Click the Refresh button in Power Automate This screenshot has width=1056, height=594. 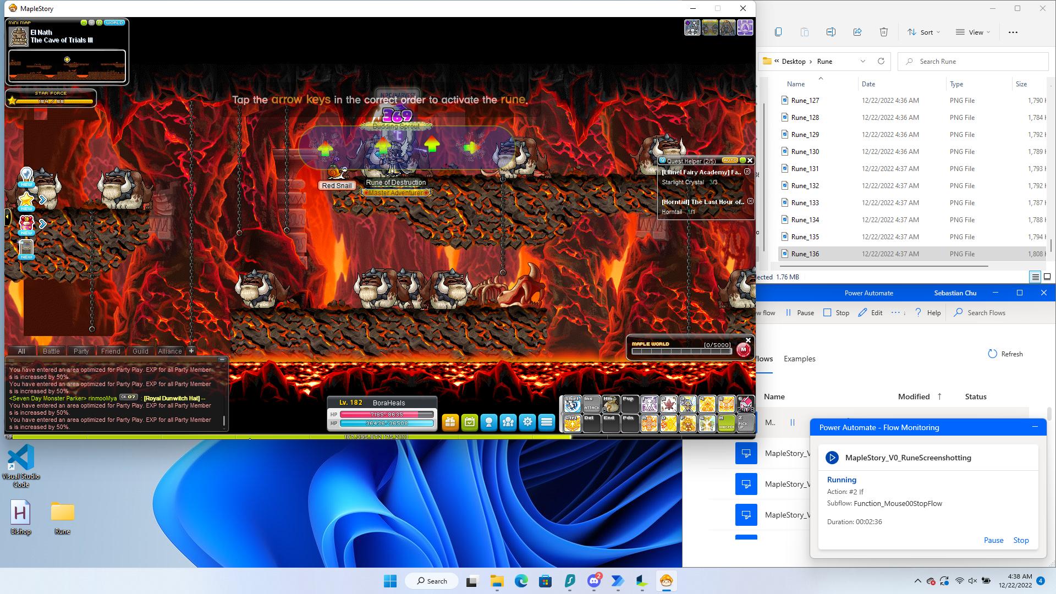(1005, 354)
